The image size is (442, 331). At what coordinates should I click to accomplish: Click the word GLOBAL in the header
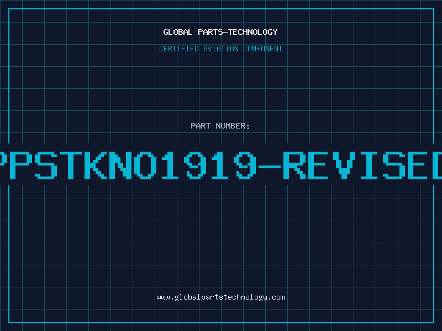click(178, 32)
